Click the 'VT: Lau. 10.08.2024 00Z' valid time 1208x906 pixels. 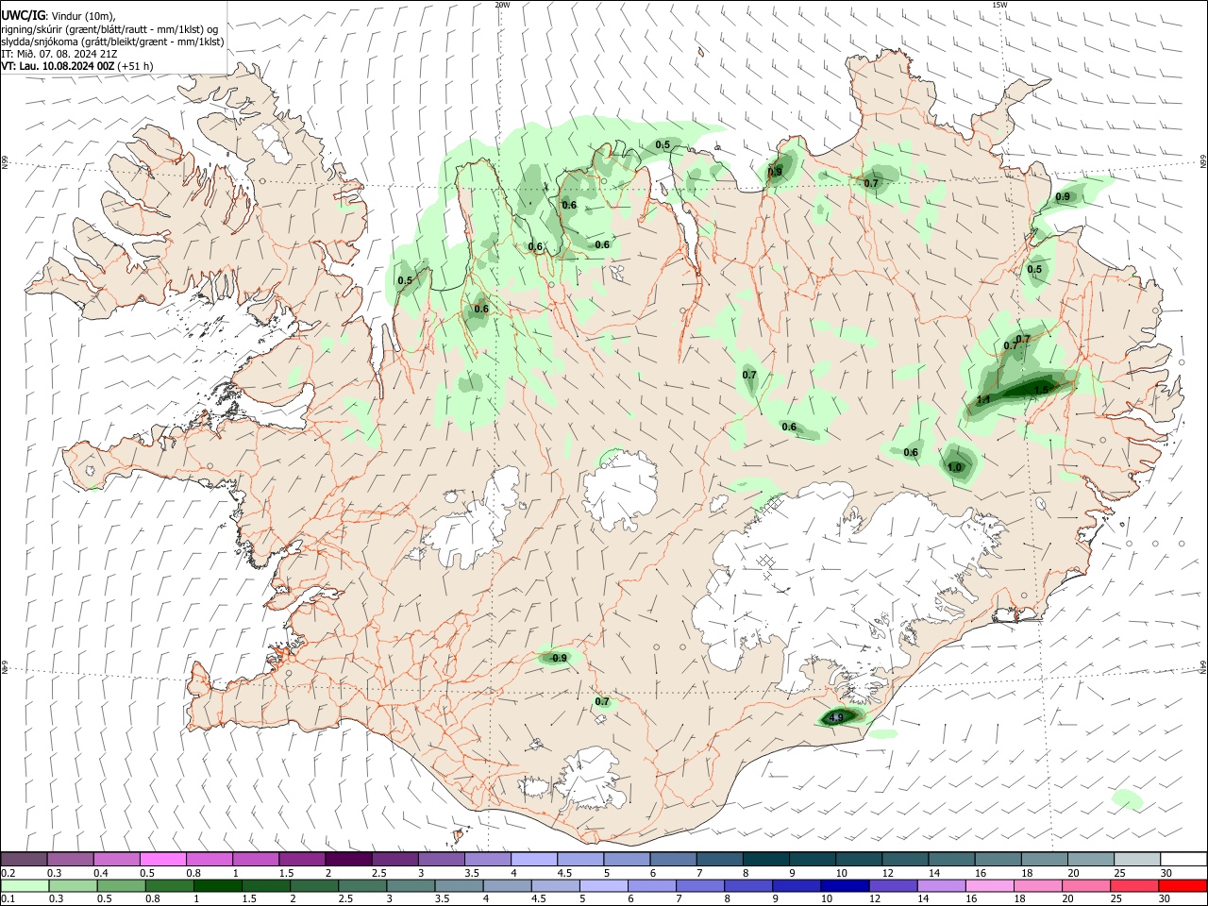pyautogui.click(x=58, y=66)
